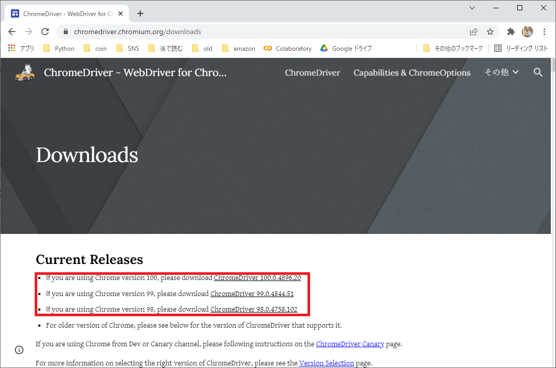Open the Chrome three-dot menu
Image resolution: width=556 pixels, height=368 pixels.
tap(544, 32)
